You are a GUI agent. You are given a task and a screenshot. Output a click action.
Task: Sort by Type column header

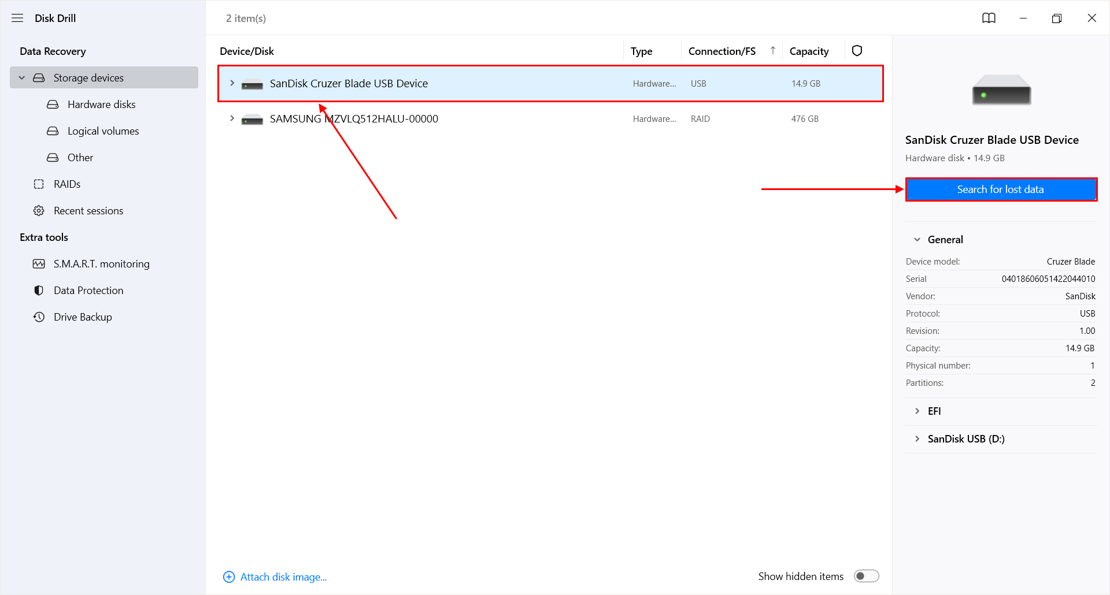tap(642, 51)
